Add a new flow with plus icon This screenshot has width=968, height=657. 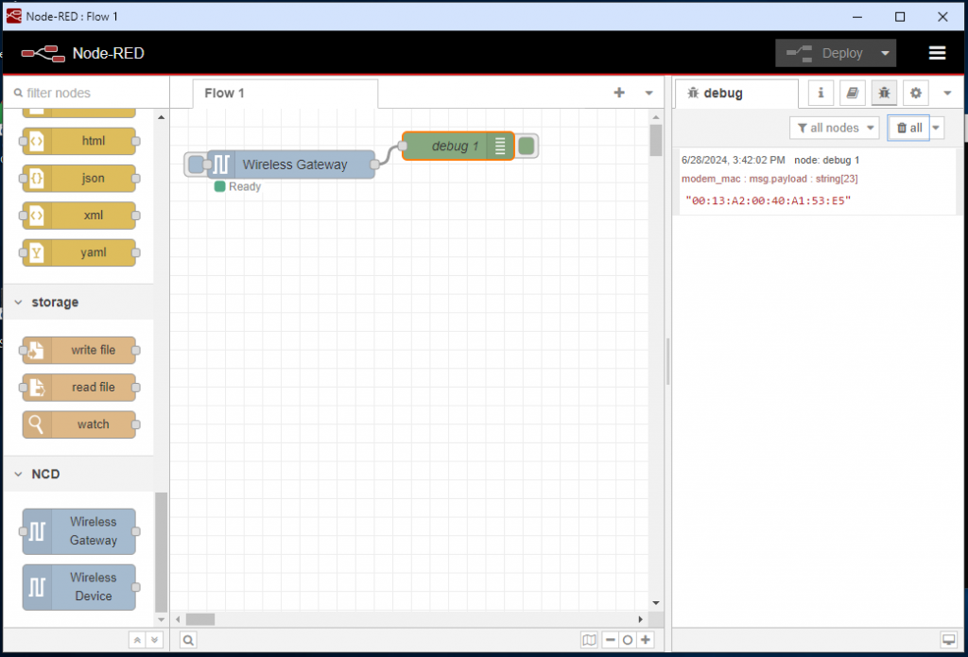click(x=619, y=93)
